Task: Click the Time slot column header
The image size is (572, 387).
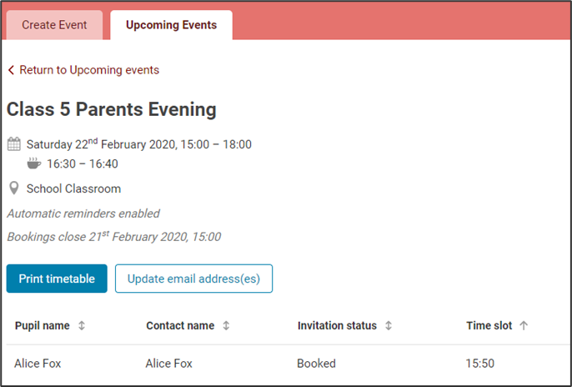Action: pyautogui.click(x=489, y=326)
